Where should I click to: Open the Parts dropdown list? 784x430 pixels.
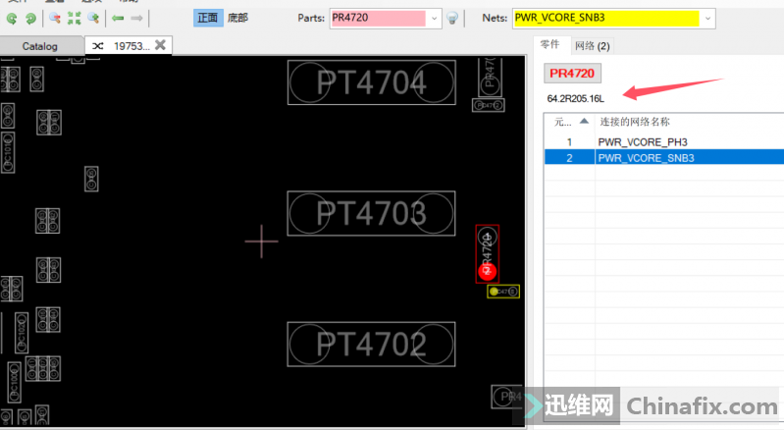click(x=435, y=19)
